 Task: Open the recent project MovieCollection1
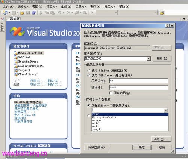pos(30,53)
